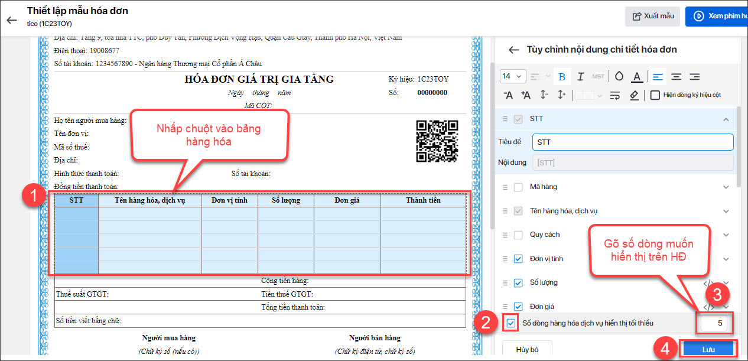Expand the Quy cách row
This screenshot has width=748, height=361.
726,235
